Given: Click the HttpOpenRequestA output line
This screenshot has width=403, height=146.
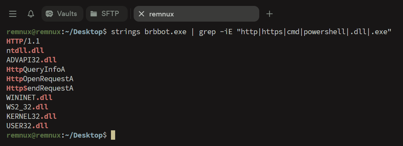Looking at the screenshot, I should click(40, 79).
